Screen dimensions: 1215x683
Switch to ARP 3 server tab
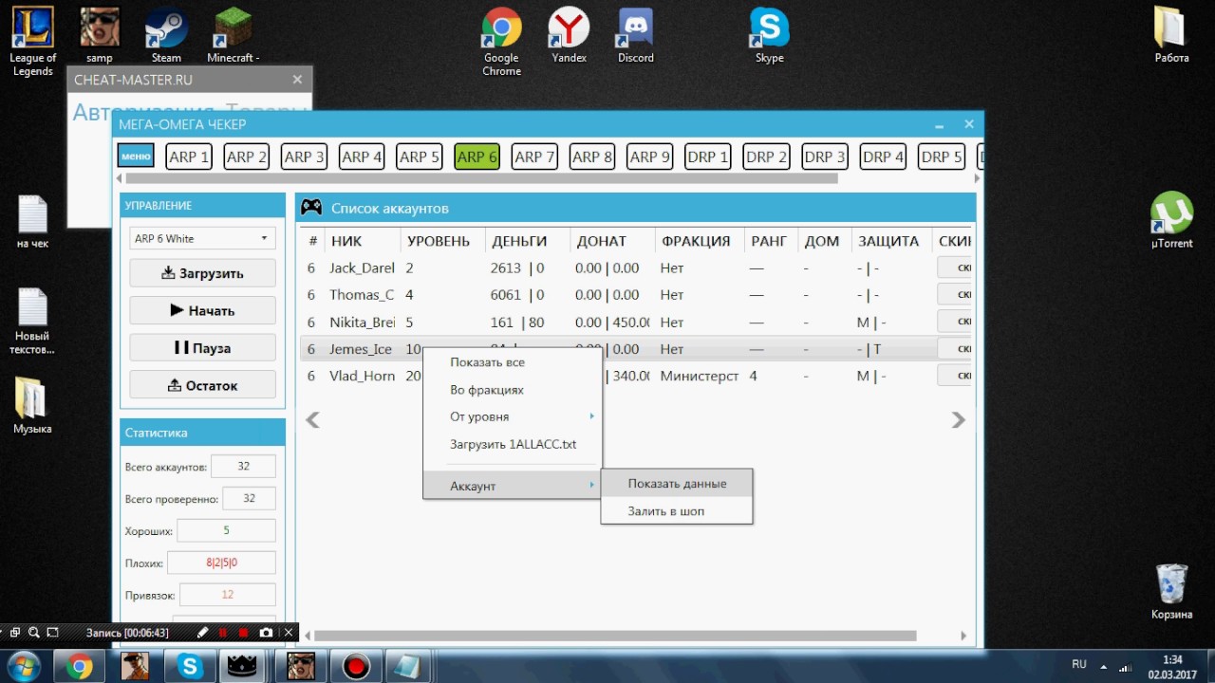pos(304,157)
